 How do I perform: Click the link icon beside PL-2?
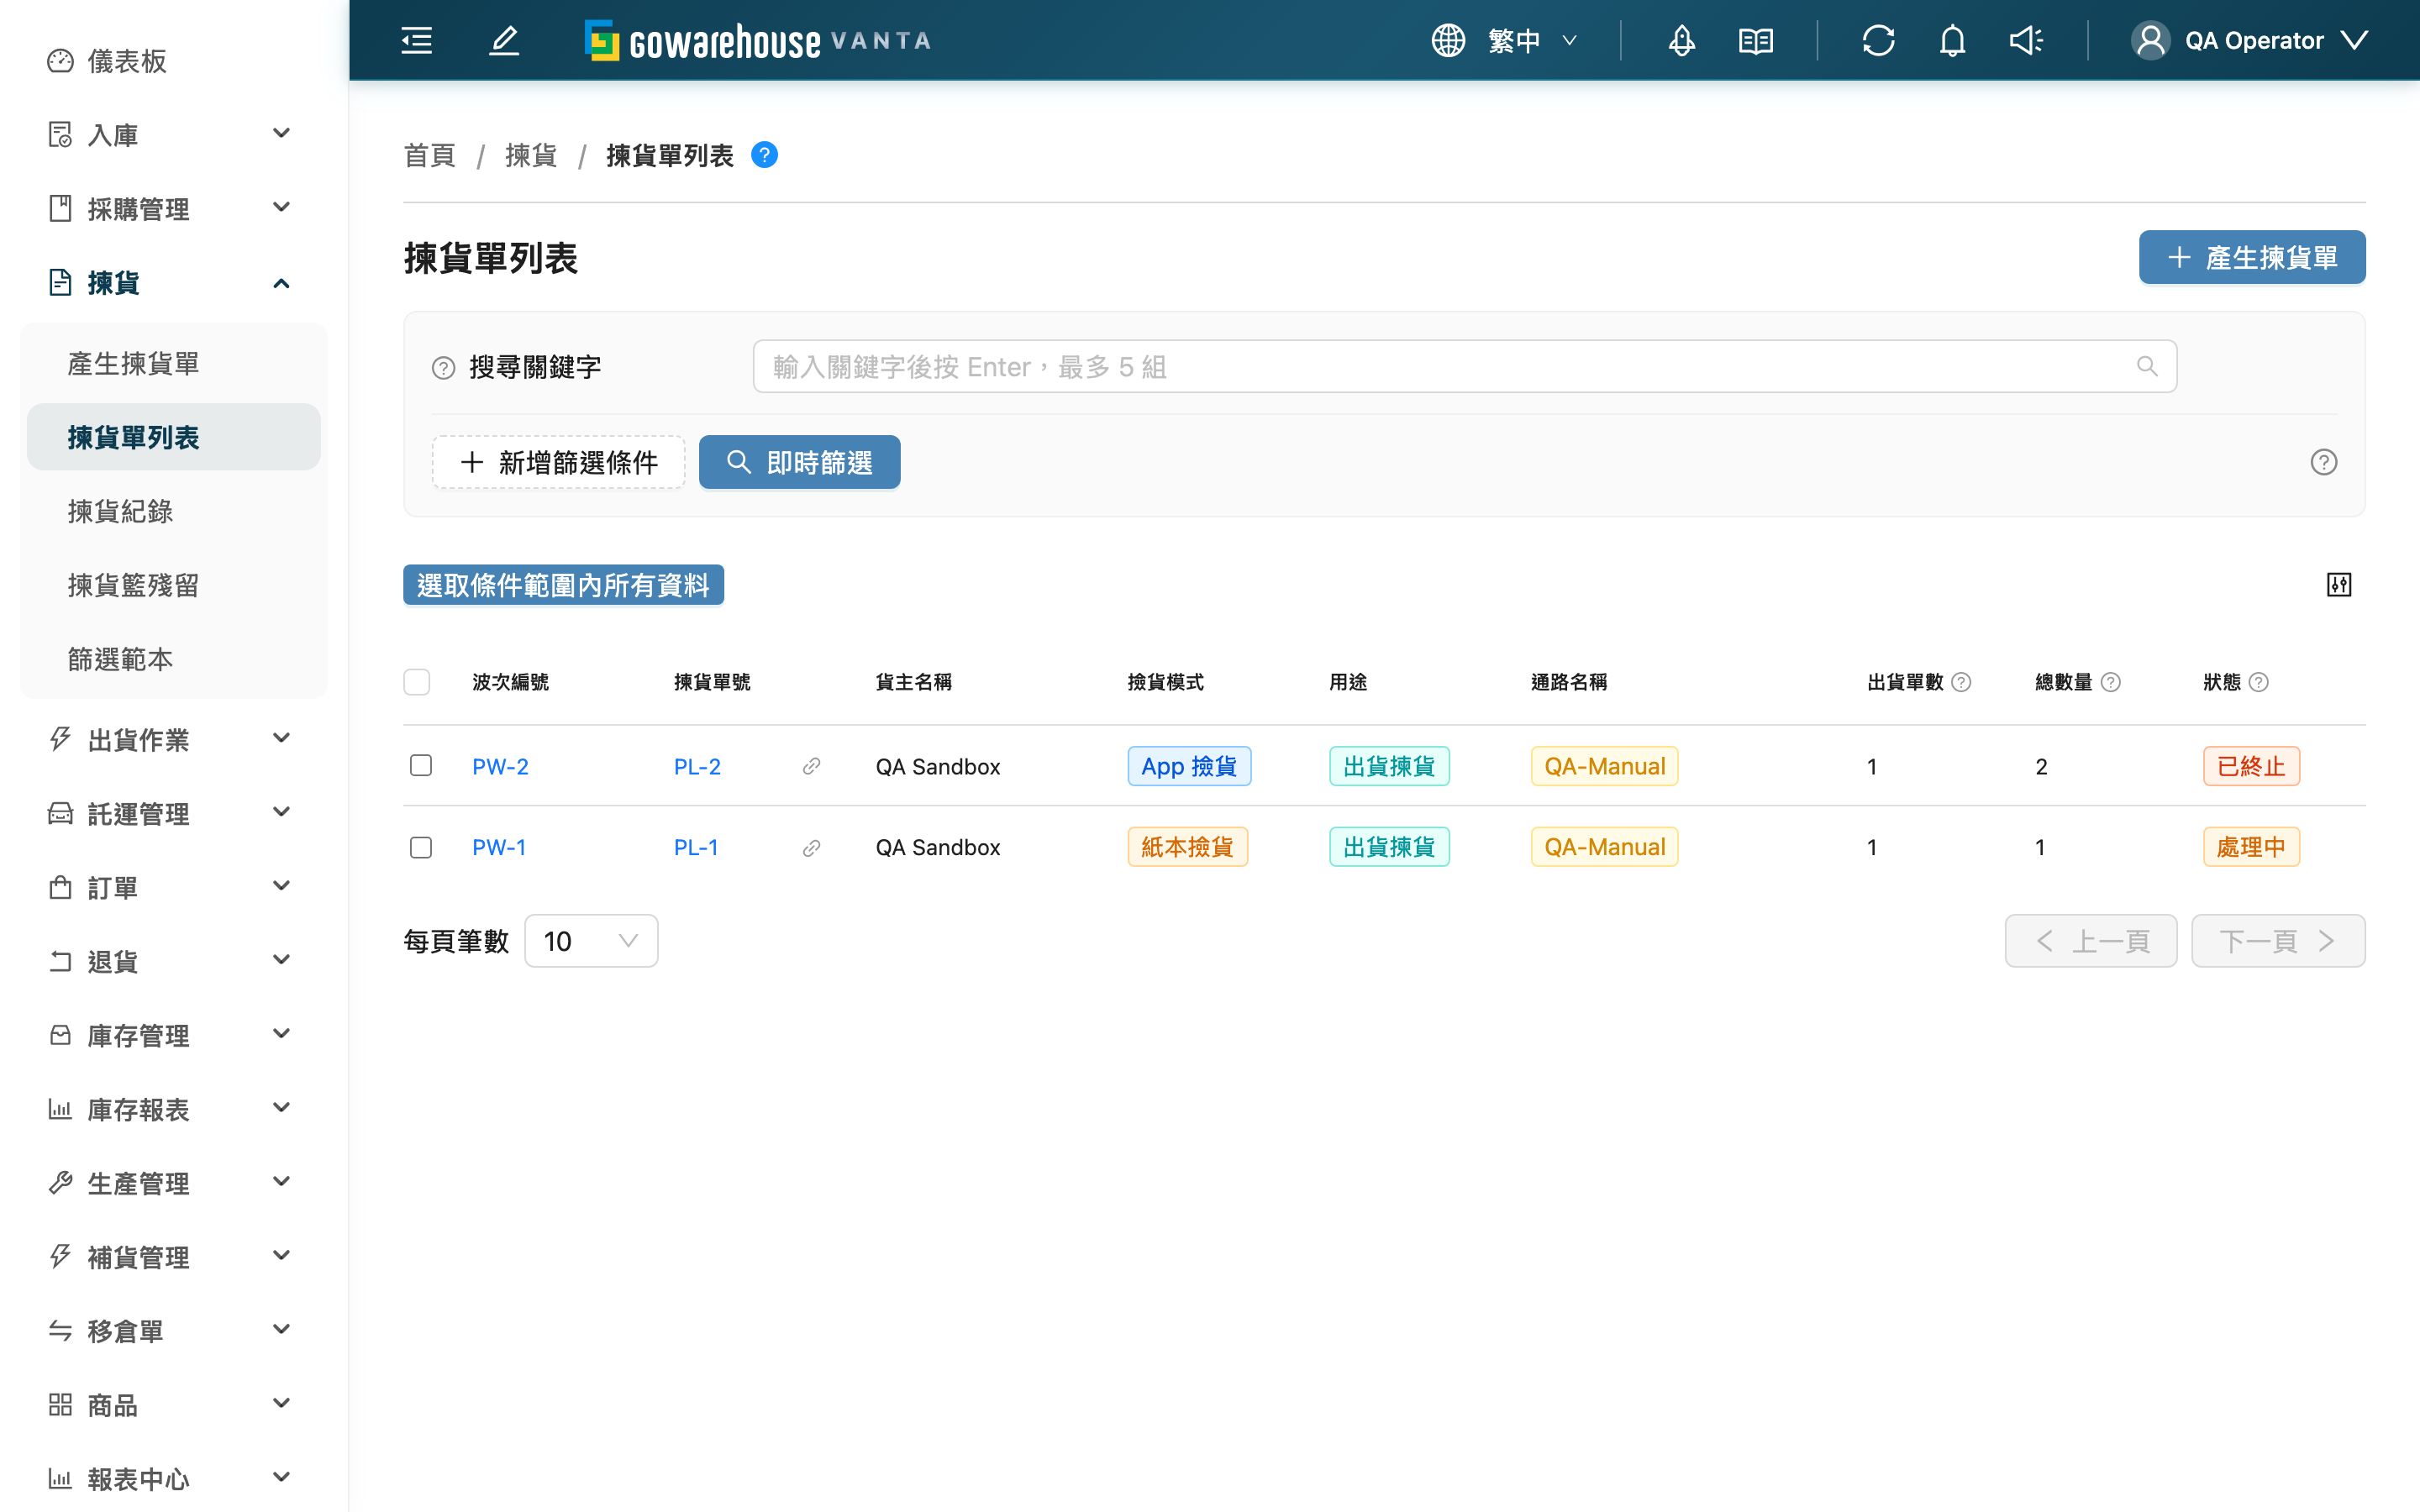click(x=811, y=766)
